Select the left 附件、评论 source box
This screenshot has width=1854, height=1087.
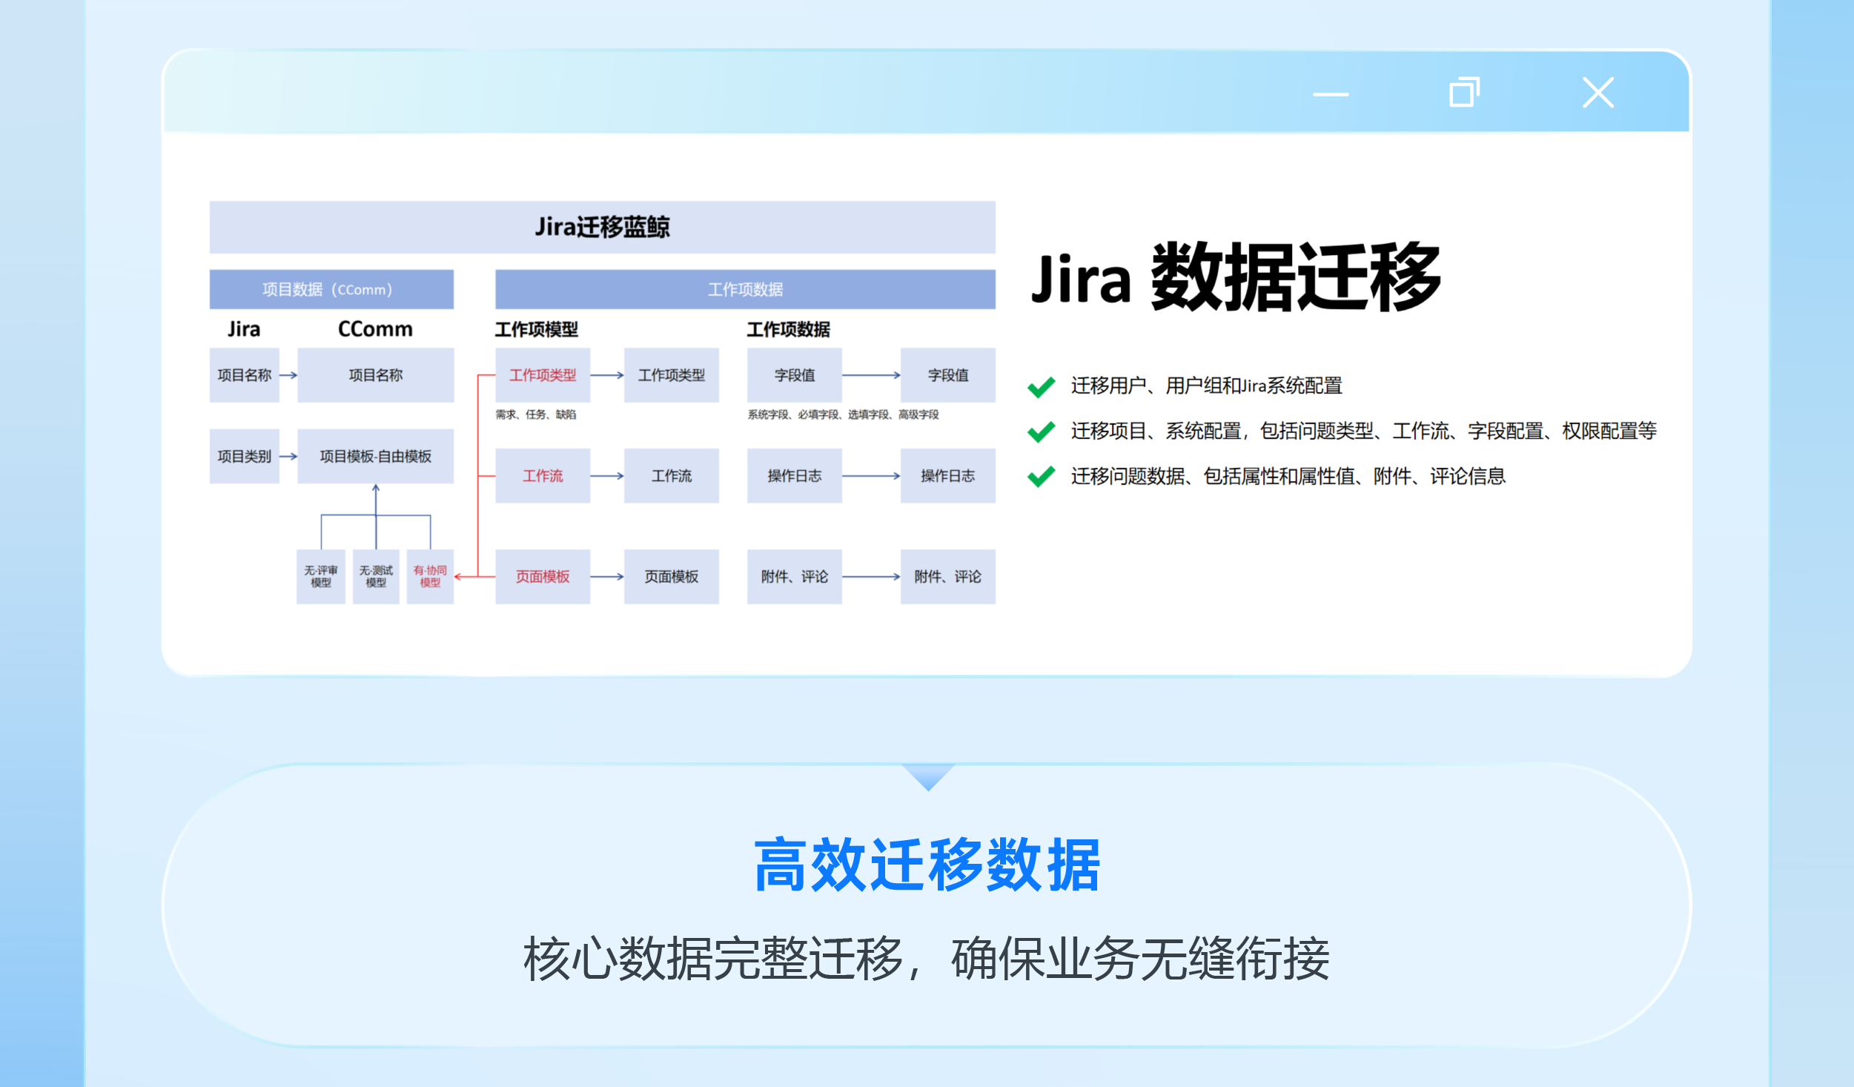point(795,577)
